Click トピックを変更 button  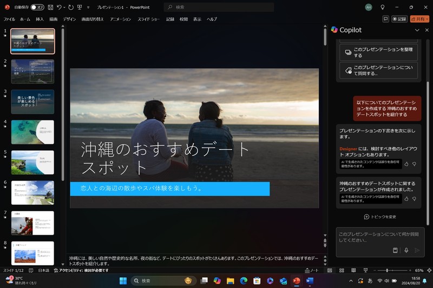click(380, 217)
